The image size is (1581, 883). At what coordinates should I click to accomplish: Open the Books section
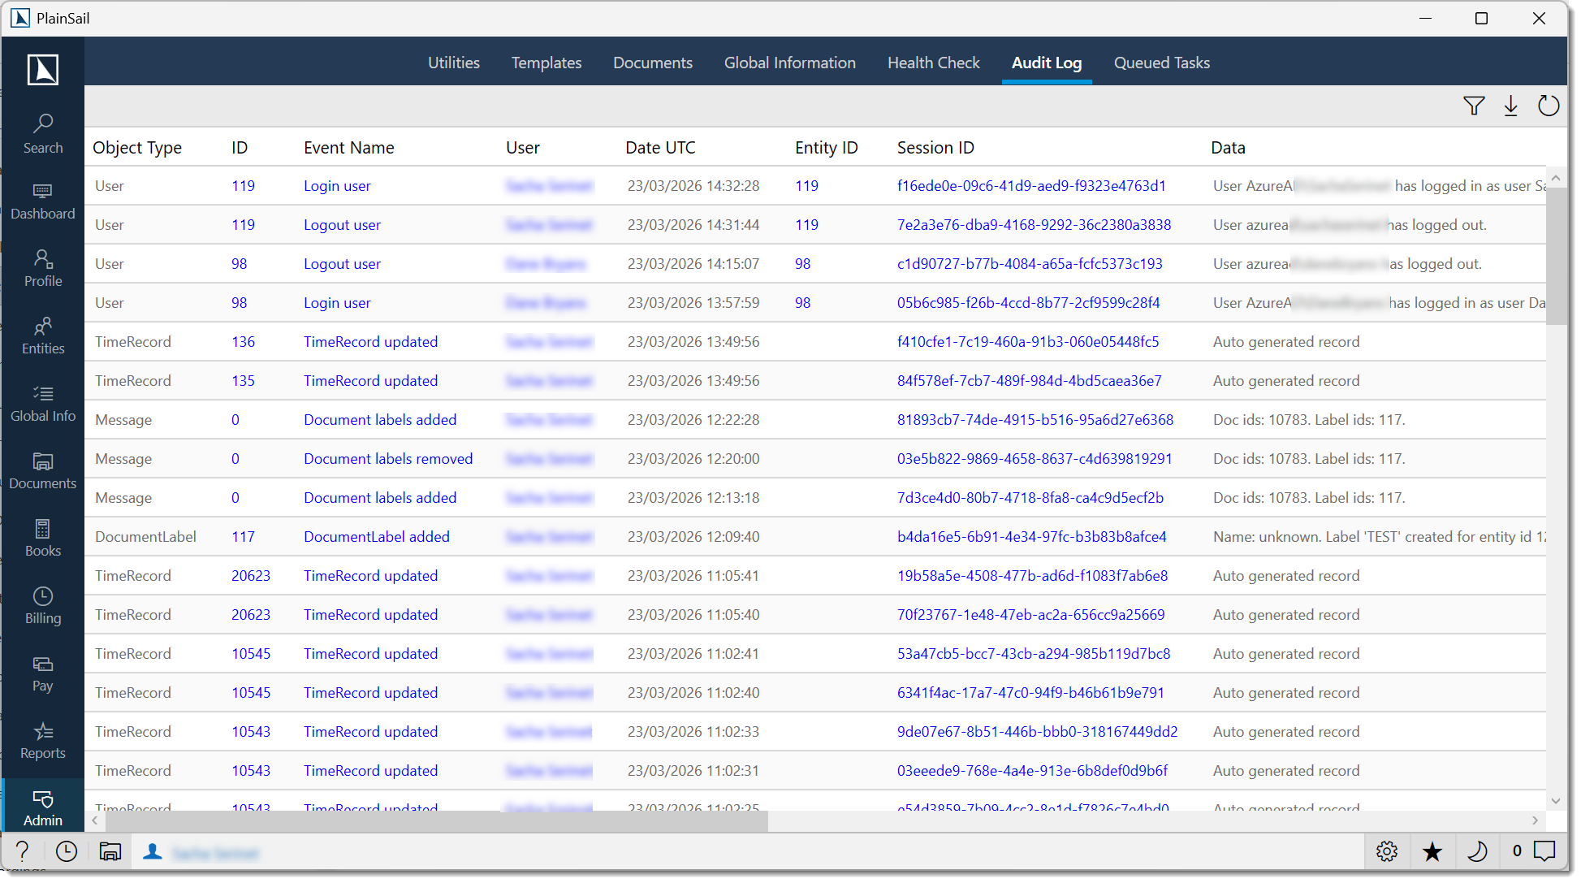42,537
